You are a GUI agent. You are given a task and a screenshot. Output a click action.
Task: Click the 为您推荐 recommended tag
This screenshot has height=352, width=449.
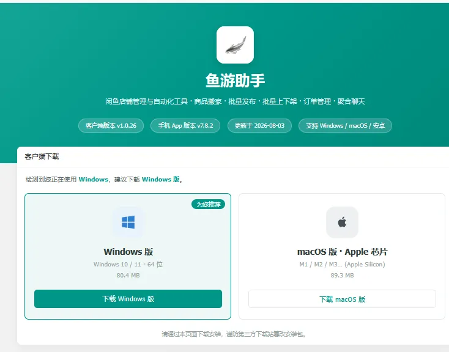click(208, 204)
